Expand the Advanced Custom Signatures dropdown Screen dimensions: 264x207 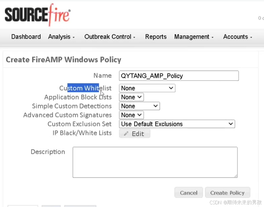[x=131, y=115]
